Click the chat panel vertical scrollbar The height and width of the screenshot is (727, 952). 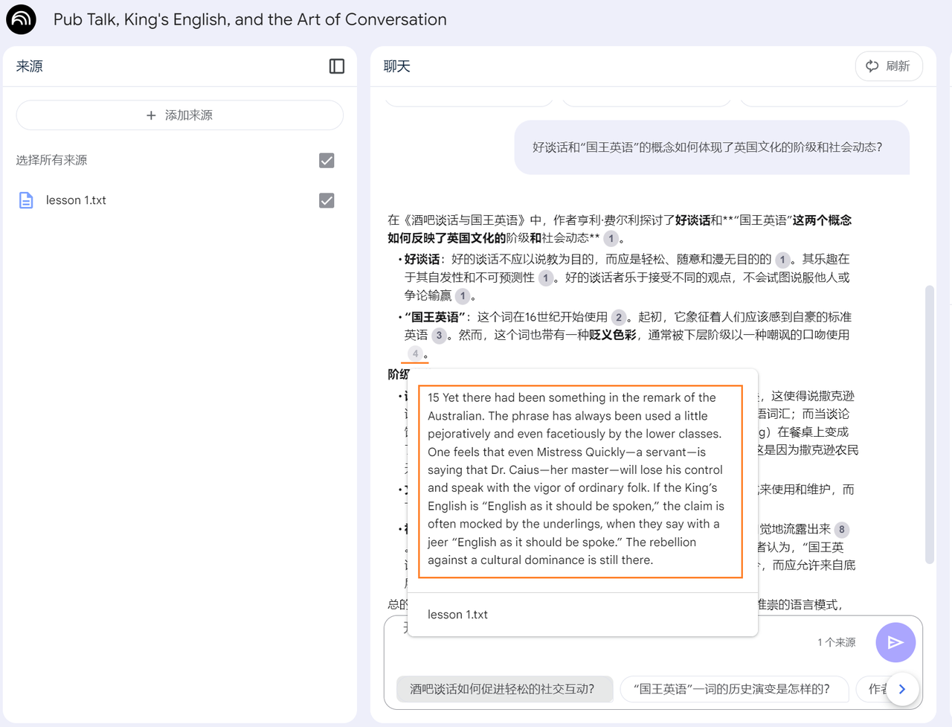929,424
